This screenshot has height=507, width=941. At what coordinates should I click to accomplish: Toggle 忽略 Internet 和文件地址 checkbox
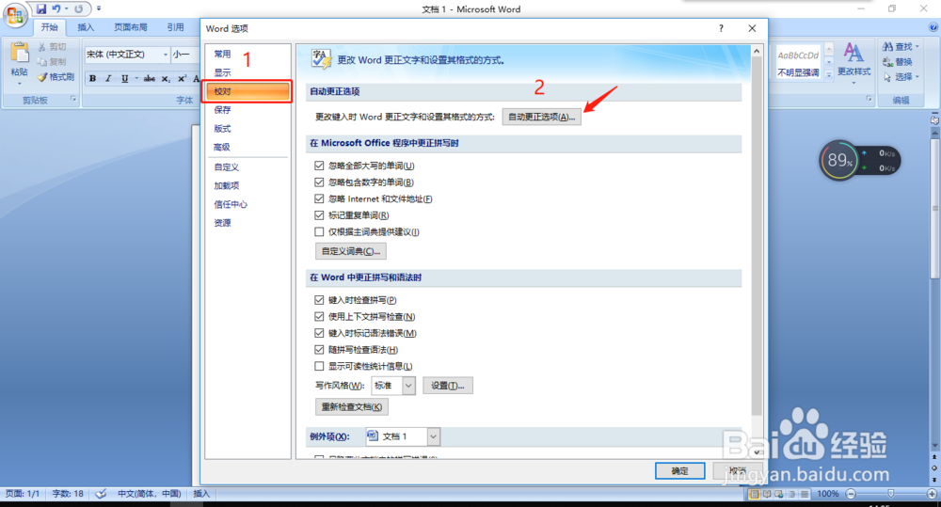[319, 198]
